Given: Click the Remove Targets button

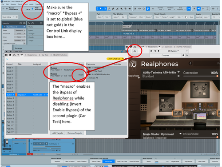Looking at the screenshot, I should 75,133.
